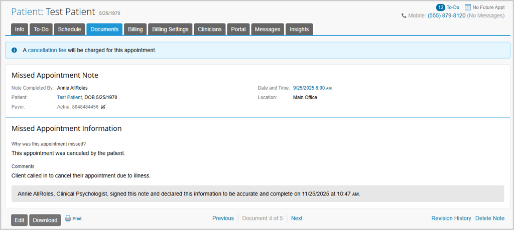Go to the Next document
Image resolution: width=514 pixels, height=230 pixels.
297,218
